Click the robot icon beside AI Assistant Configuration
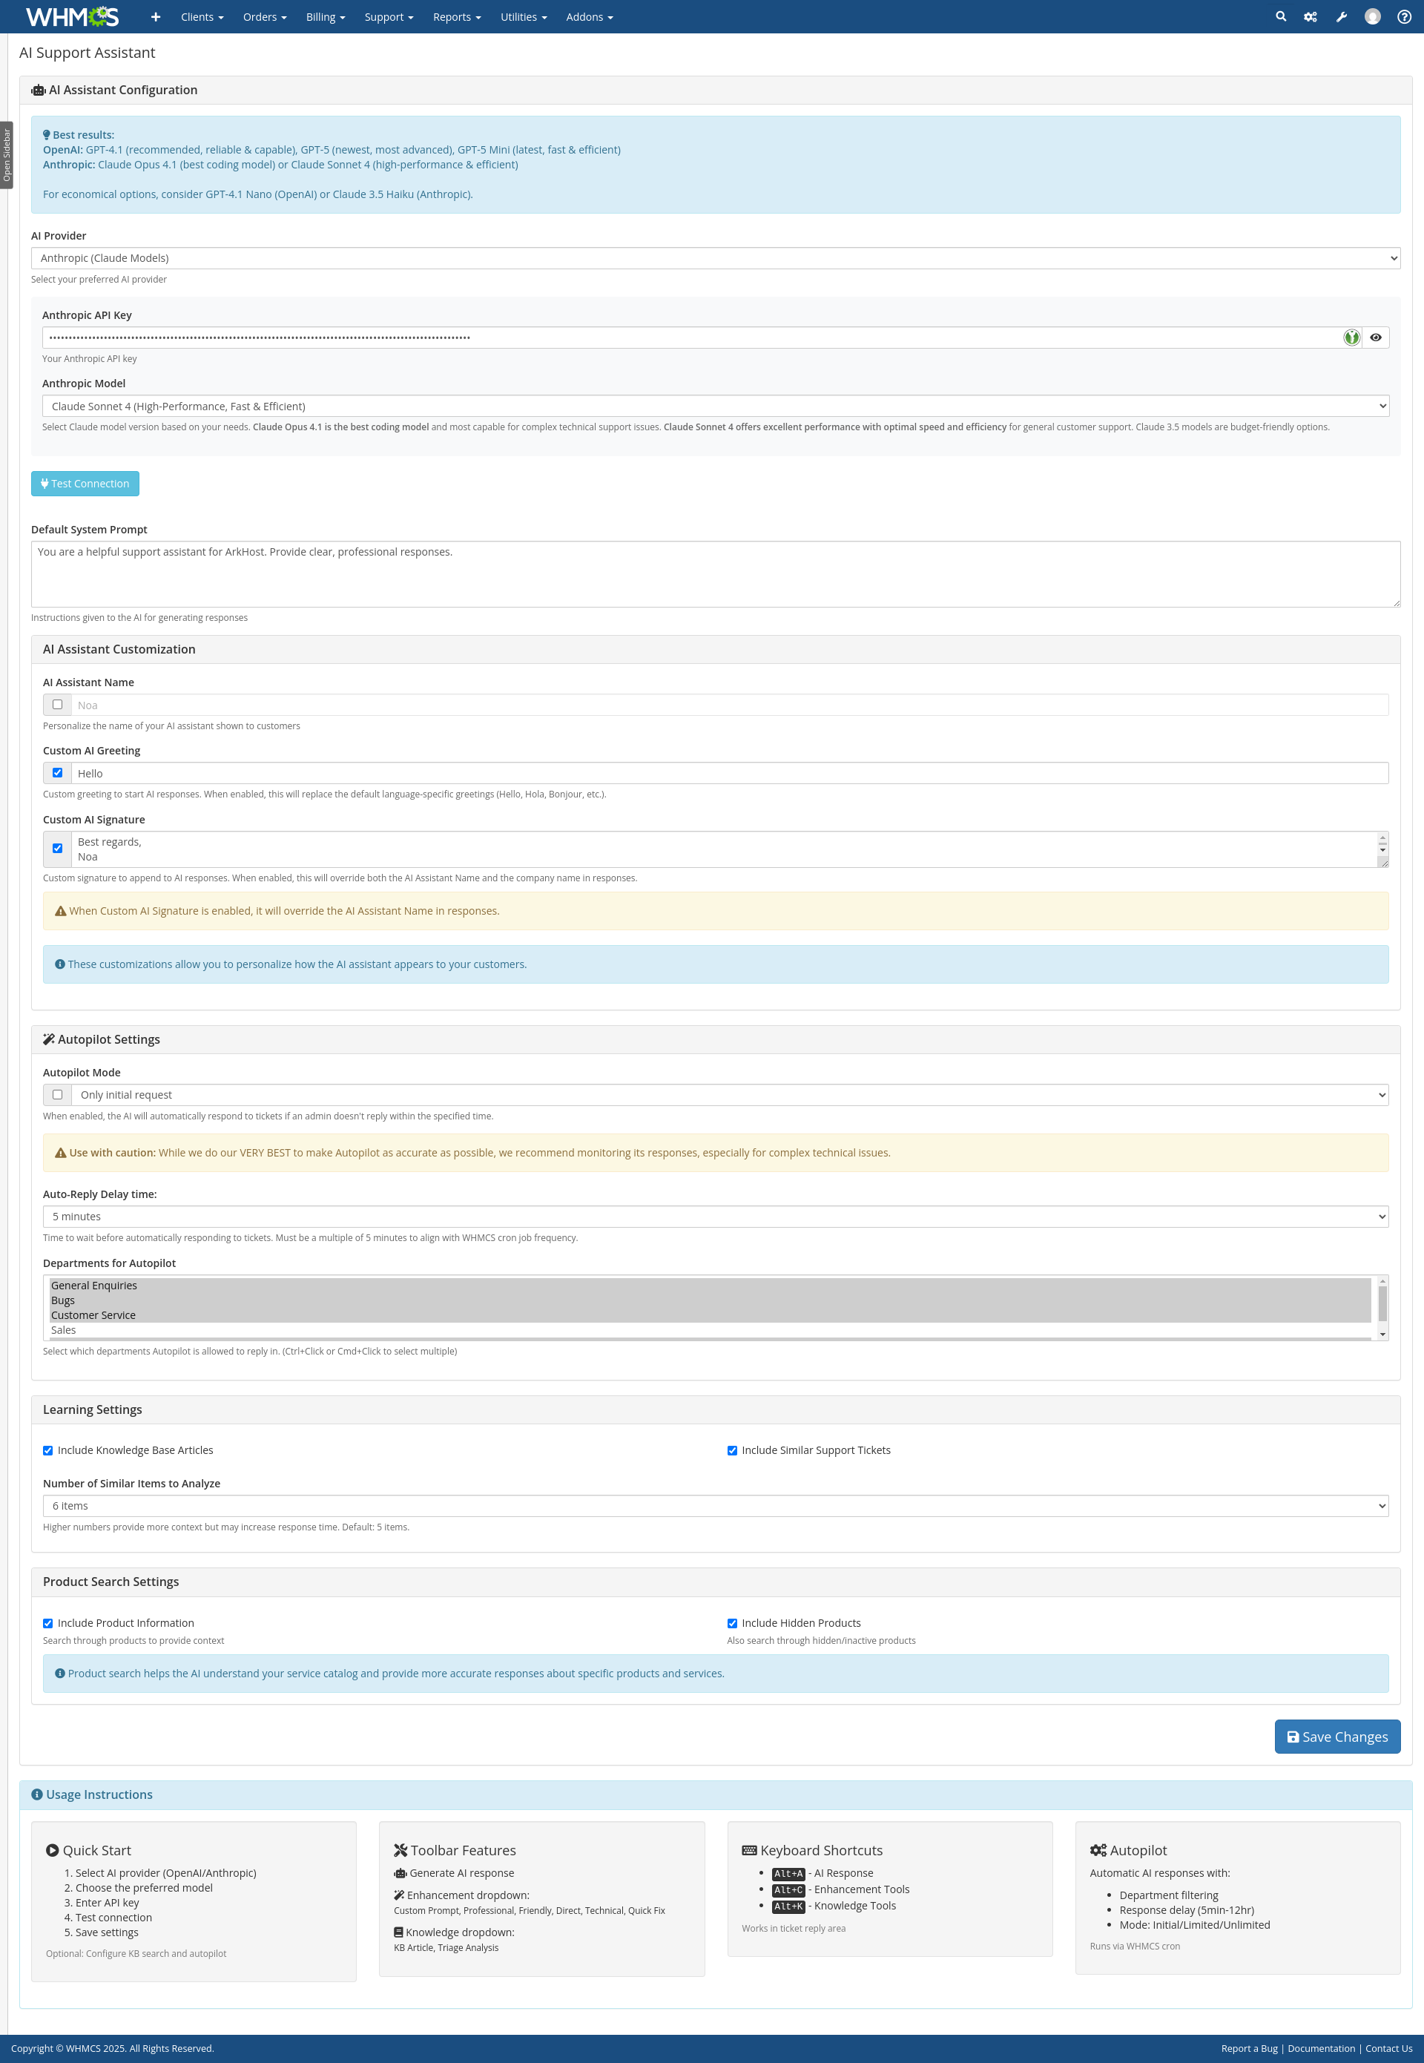 (39, 90)
